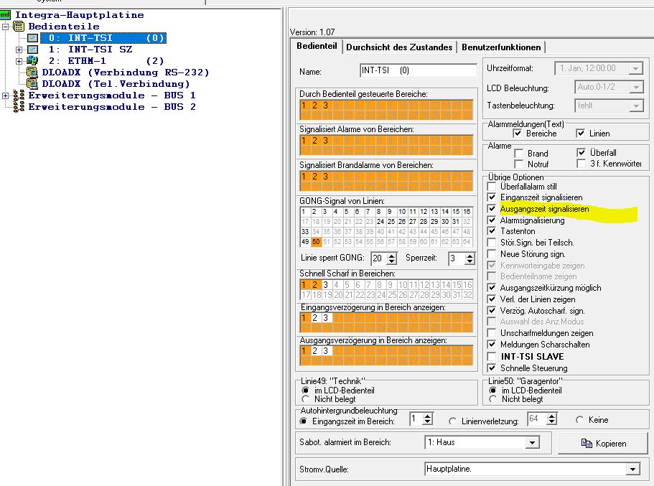Open the Sabot. alarmiert im Bereich dropdown
Screen dimensions: 654x486
544,443
